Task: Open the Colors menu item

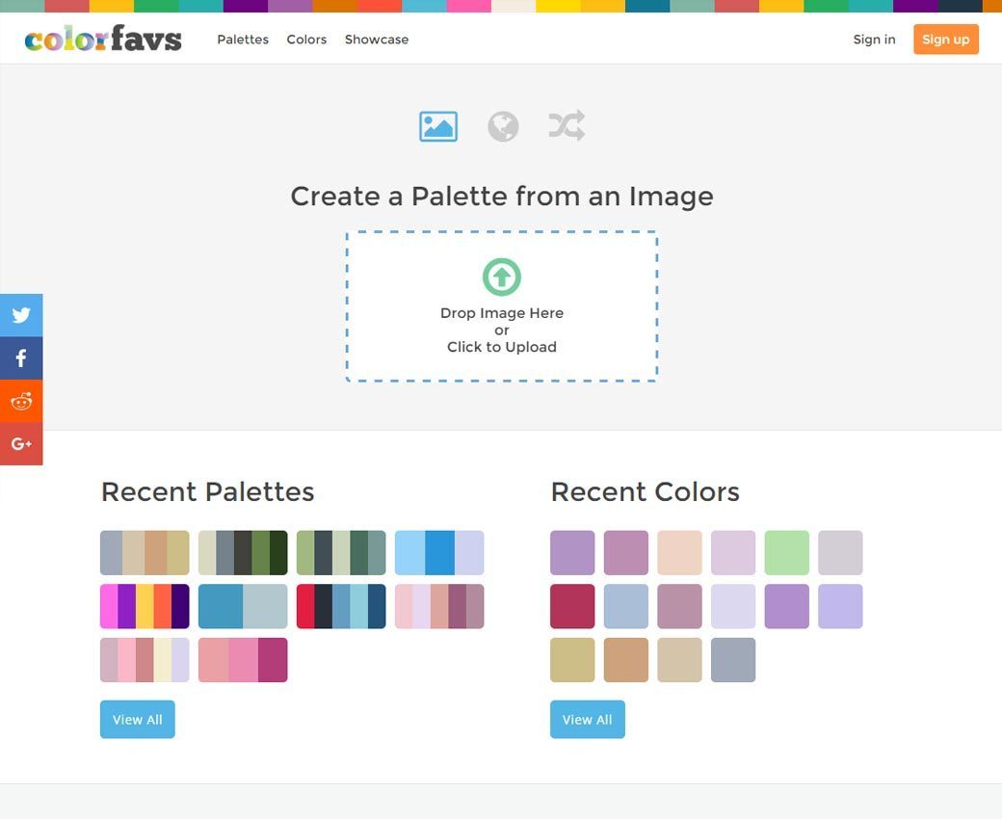Action: [x=306, y=40]
